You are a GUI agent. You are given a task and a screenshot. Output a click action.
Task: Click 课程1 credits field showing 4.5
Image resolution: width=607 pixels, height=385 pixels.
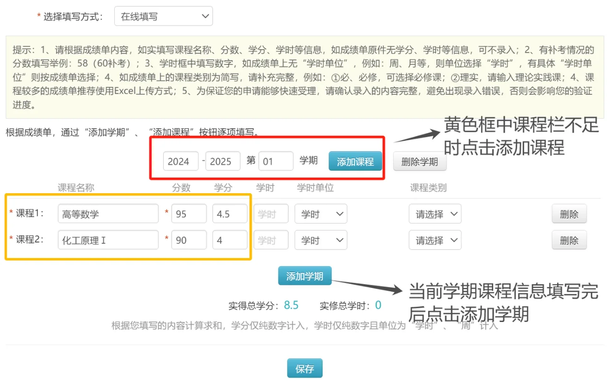230,214
